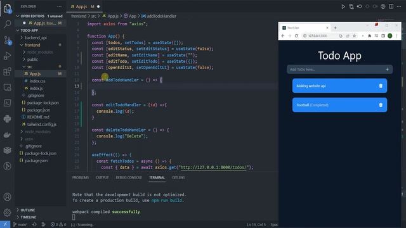The width and height of the screenshot is (406, 228).
Task: Open the Run and Debug view
Action: tap(7, 56)
